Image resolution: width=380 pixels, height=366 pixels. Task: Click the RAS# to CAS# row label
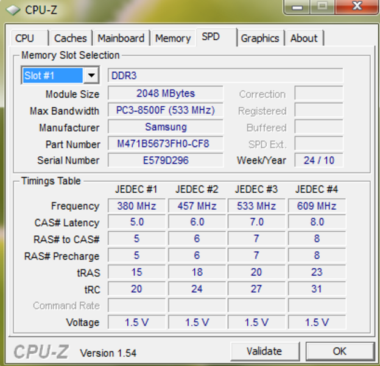(66, 239)
